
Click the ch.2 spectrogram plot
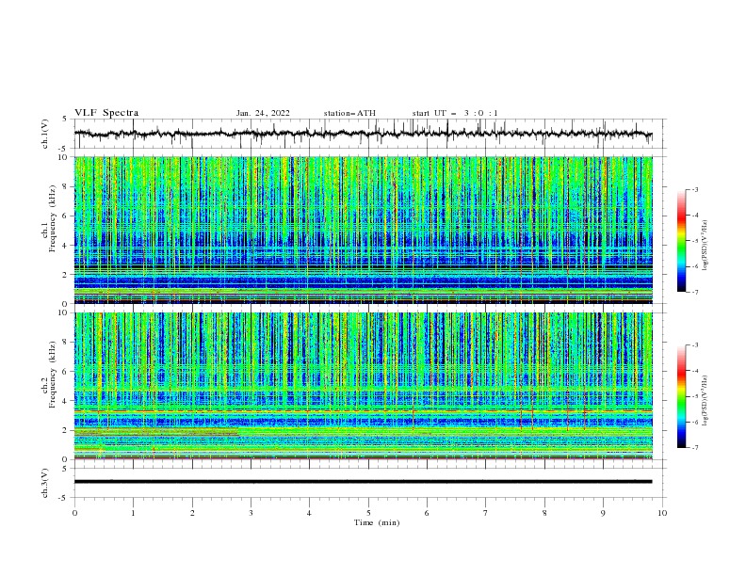click(364, 386)
